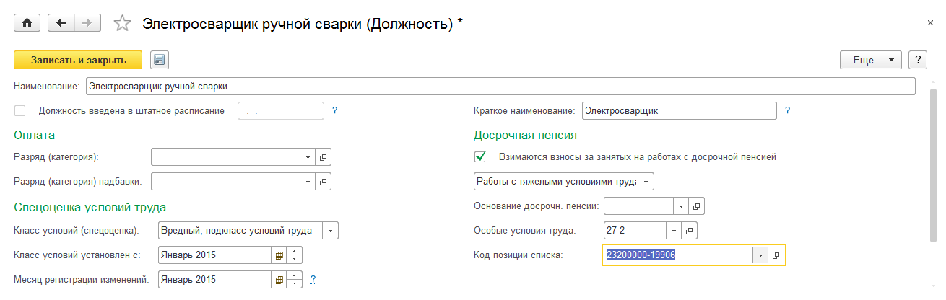Add form to favorites with star icon
This screenshot has height=300, width=946.
[x=123, y=24]
